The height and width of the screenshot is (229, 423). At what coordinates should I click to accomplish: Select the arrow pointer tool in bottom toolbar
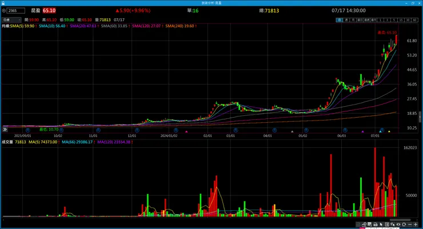point(381,224)
